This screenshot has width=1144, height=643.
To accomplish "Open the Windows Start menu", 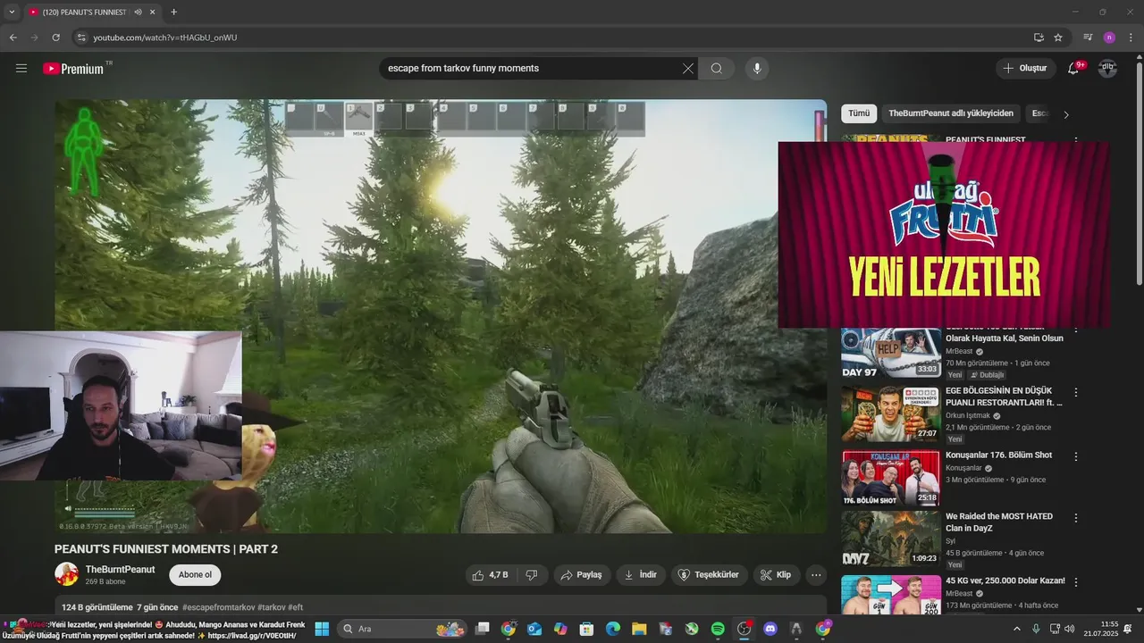I will point(322,629).
